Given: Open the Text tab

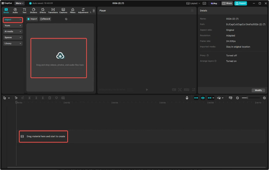Looking at the screenshot, I should point(24,11).
